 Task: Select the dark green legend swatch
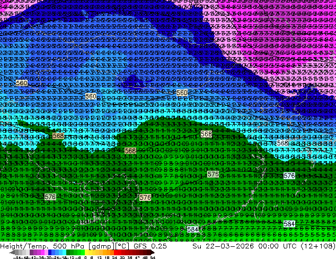click(68, 252)
